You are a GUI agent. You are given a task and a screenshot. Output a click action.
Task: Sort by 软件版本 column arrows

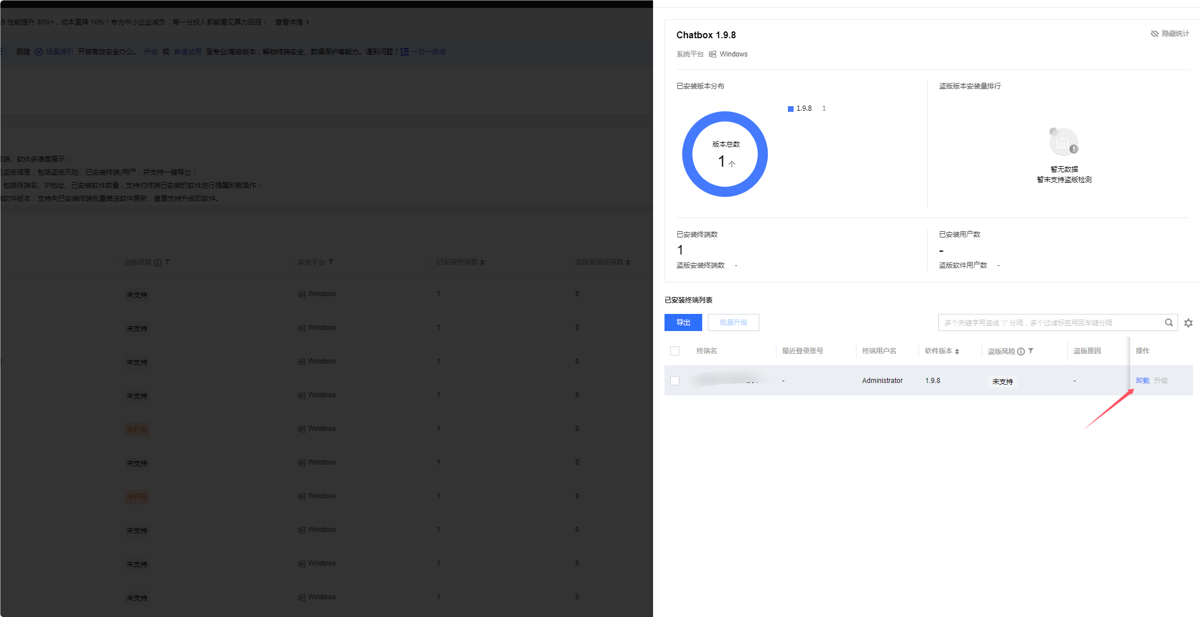pos(957,352)
